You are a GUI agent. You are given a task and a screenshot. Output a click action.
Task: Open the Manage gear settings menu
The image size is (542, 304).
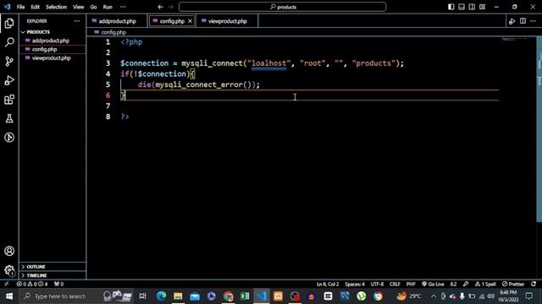9,270
